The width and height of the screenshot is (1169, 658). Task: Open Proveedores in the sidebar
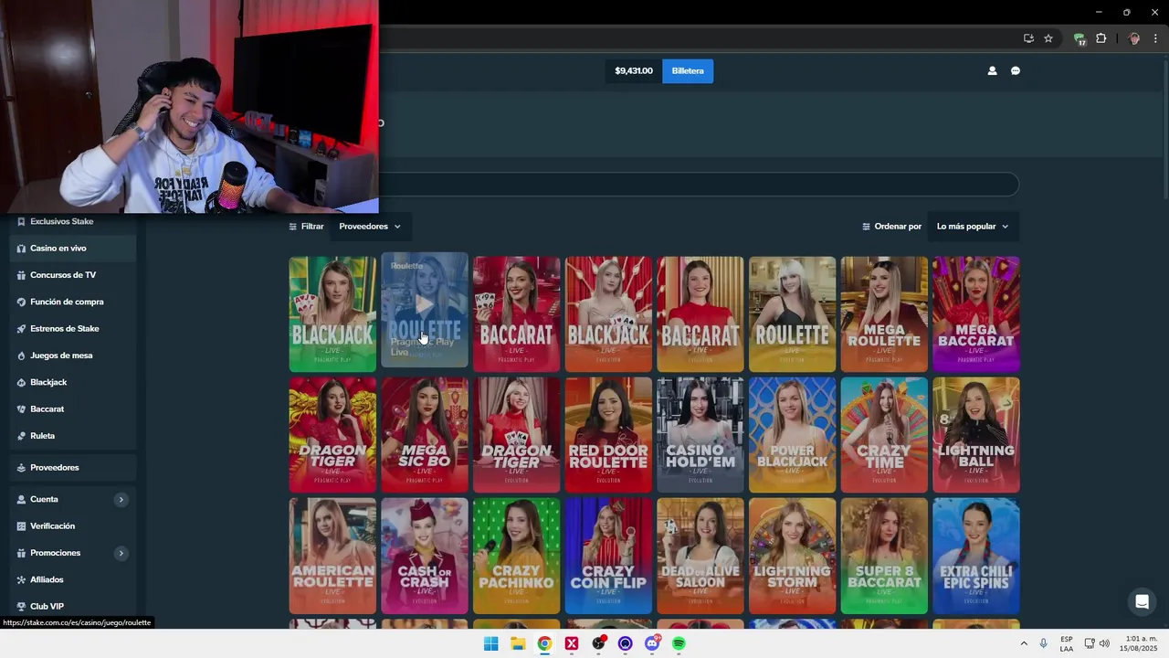tap(73, 468)
